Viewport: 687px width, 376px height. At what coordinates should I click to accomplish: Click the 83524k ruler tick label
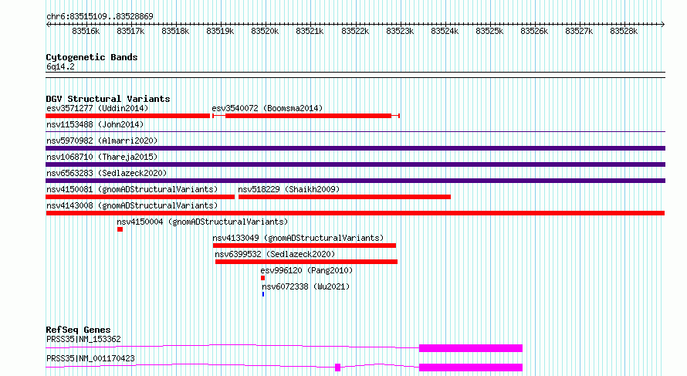[x=445, y=31]
